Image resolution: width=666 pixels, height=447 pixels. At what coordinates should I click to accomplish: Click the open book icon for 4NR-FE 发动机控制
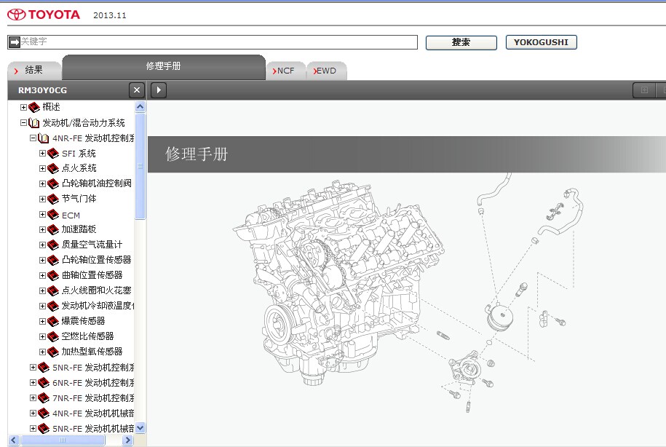[x=44, y=138]
